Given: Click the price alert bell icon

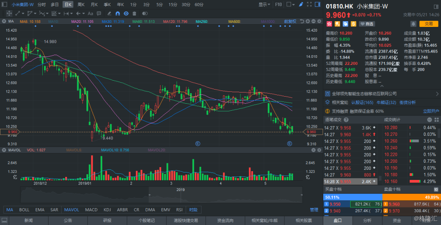Looking at the screenshot, I should pos(414,24).
